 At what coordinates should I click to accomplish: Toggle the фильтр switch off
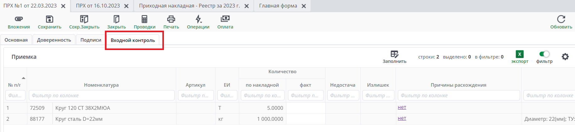click(544, 54)
